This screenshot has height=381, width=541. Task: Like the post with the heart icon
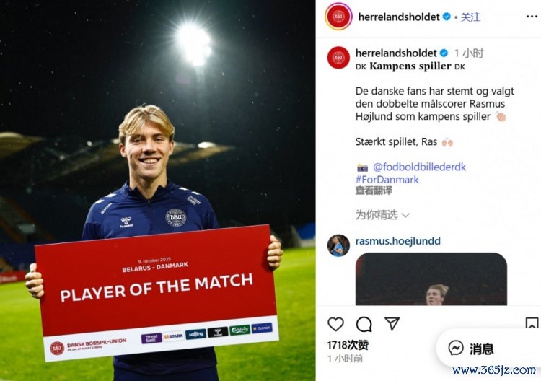pos(335,325)
